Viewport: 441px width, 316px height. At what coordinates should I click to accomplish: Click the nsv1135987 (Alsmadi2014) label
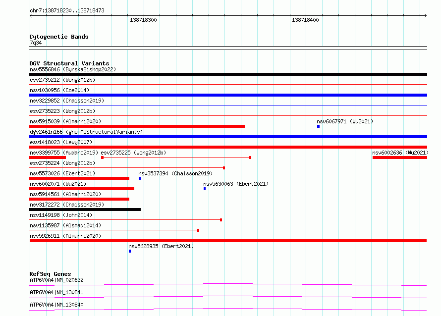point(65,225)
